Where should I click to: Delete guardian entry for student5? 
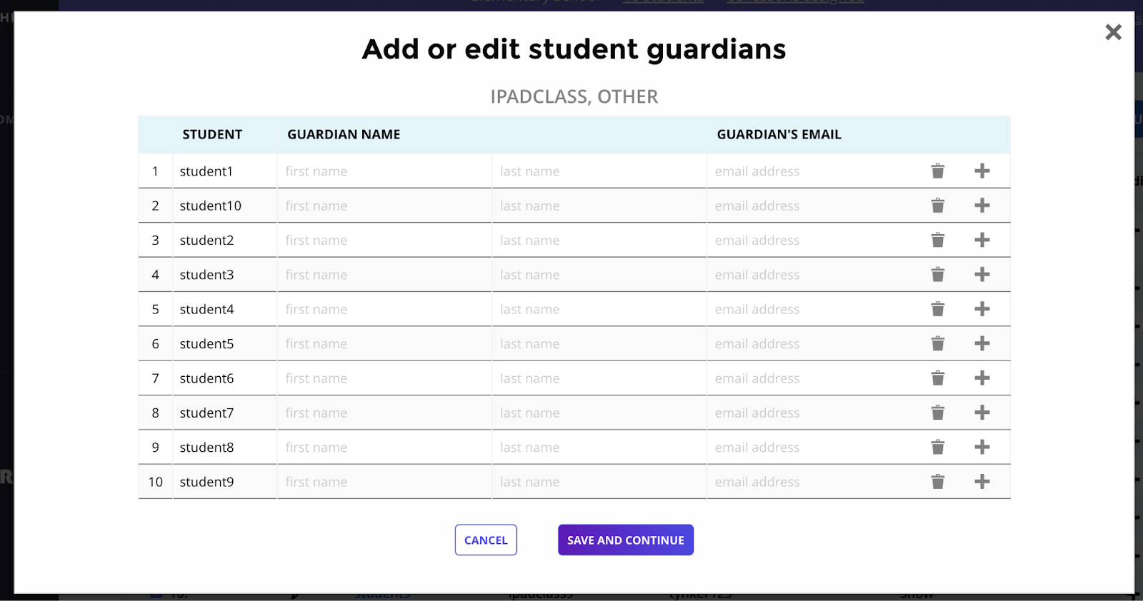(937, 343)
